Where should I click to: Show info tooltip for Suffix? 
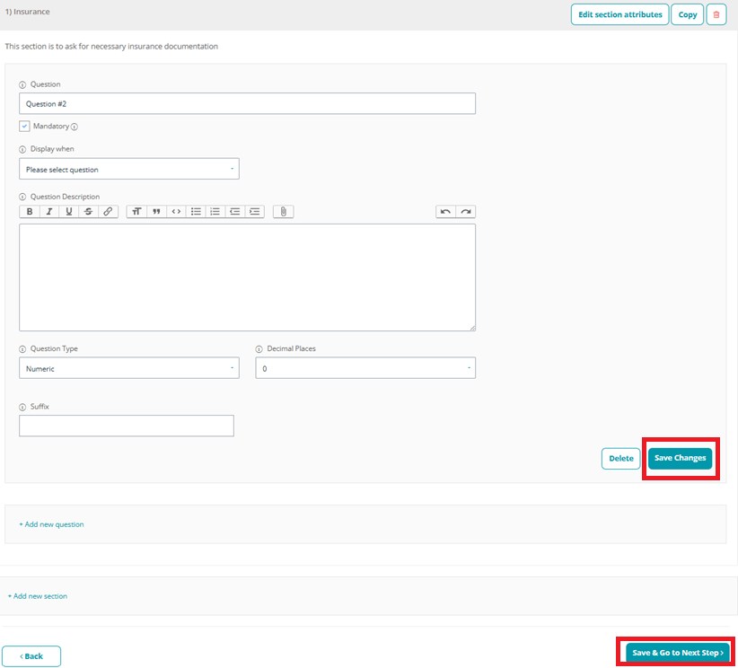pyautogui.click(x=22, y=408)
